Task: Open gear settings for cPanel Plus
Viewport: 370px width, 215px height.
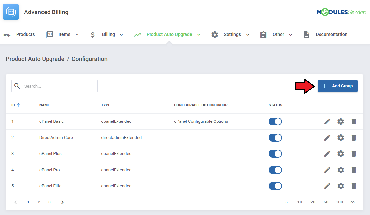Action: pyautogui.click(x=341, y=154)
